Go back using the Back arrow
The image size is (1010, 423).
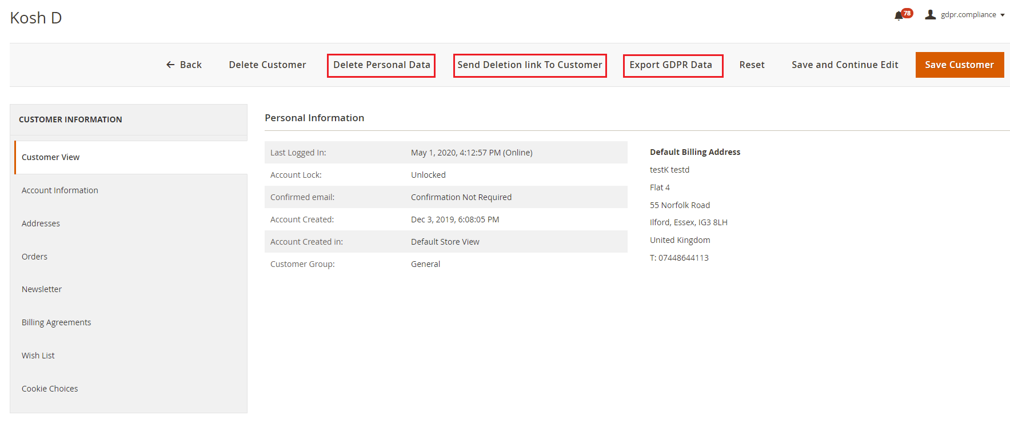(183, 65)
